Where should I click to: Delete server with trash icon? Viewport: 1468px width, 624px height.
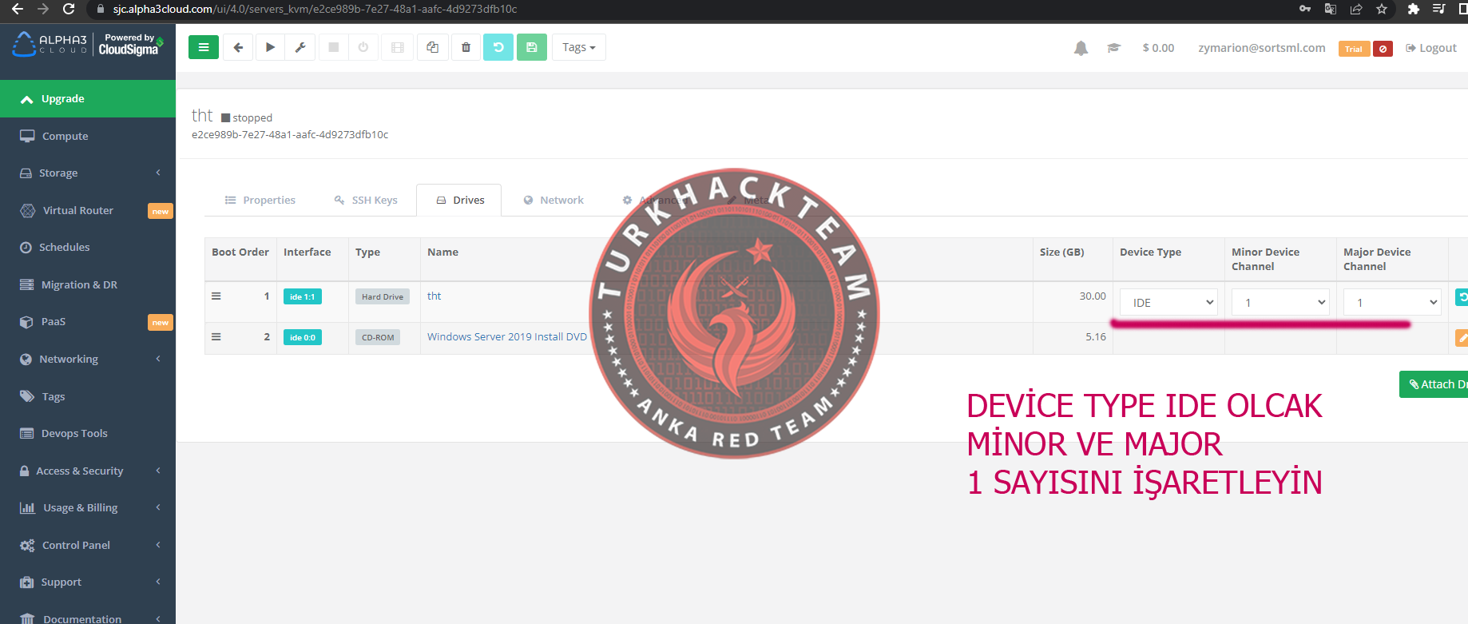tap(466, 47)
